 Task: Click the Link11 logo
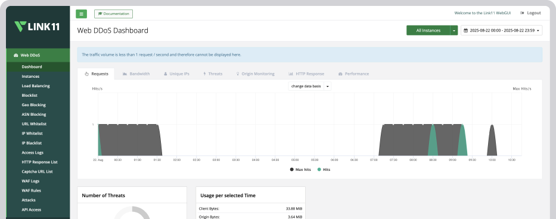click(37, 27)
